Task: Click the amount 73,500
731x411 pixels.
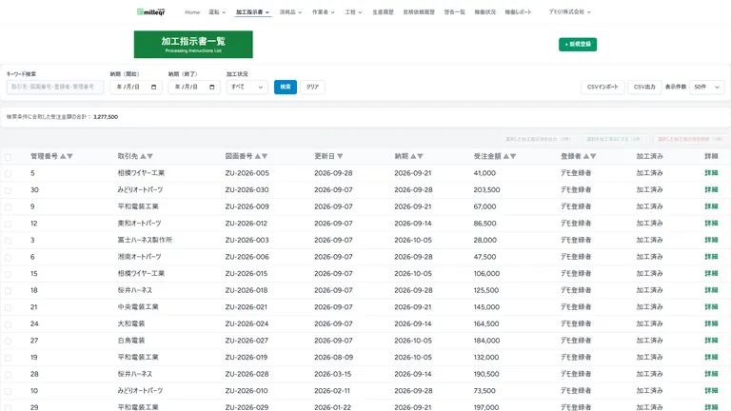Action: 484,391
